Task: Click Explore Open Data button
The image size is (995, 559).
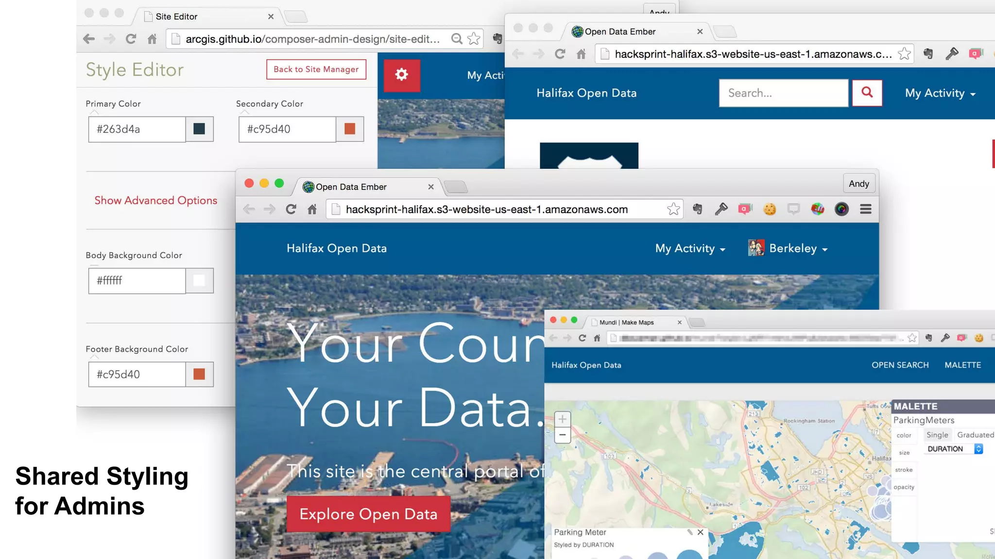Action: click(368, 514)
